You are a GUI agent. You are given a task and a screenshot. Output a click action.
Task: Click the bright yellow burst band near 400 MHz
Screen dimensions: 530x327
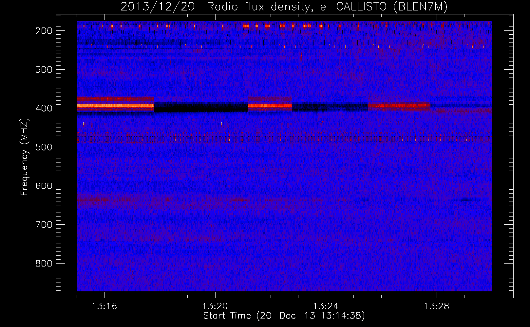tap(115, 106)
